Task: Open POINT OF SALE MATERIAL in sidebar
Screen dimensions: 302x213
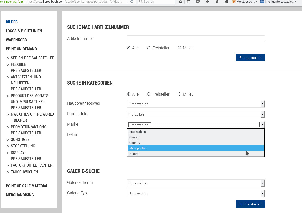Action: click(27, 186)
